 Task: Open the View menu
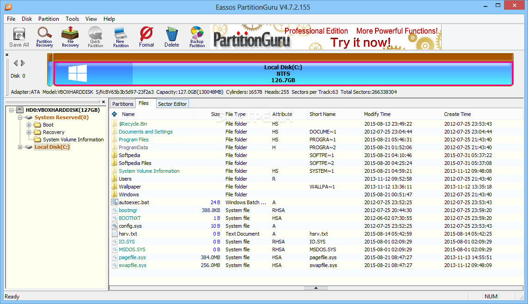click(x=91, y=19)
